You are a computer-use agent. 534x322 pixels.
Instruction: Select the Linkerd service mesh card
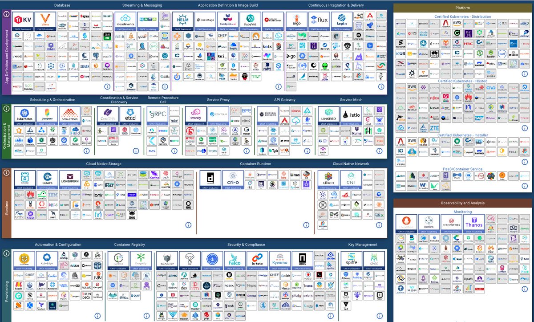coord(329,116)
